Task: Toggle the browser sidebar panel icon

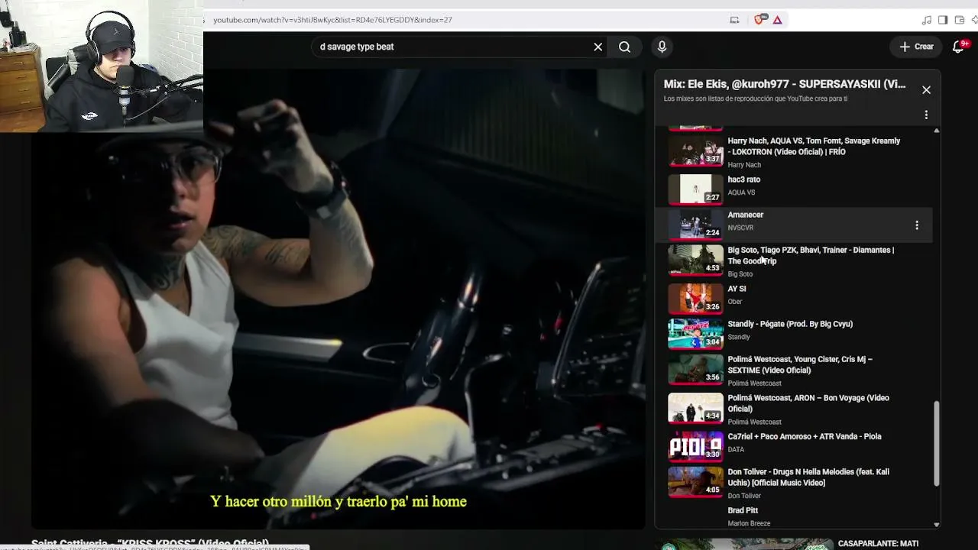Action: 943,20
